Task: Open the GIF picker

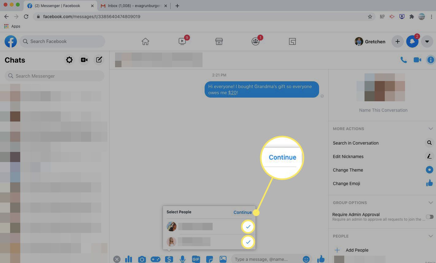Action: click(196, 259)
